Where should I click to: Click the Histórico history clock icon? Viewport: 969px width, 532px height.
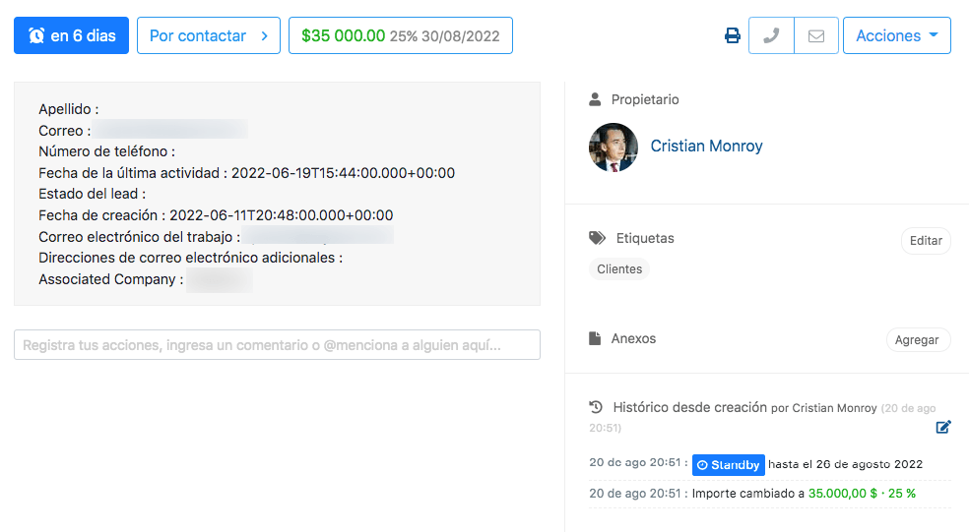[x=596, y=407]
